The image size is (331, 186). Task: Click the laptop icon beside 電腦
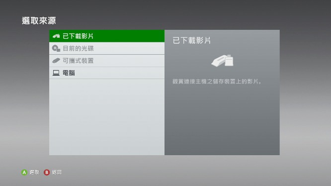(x=56, y=73)
